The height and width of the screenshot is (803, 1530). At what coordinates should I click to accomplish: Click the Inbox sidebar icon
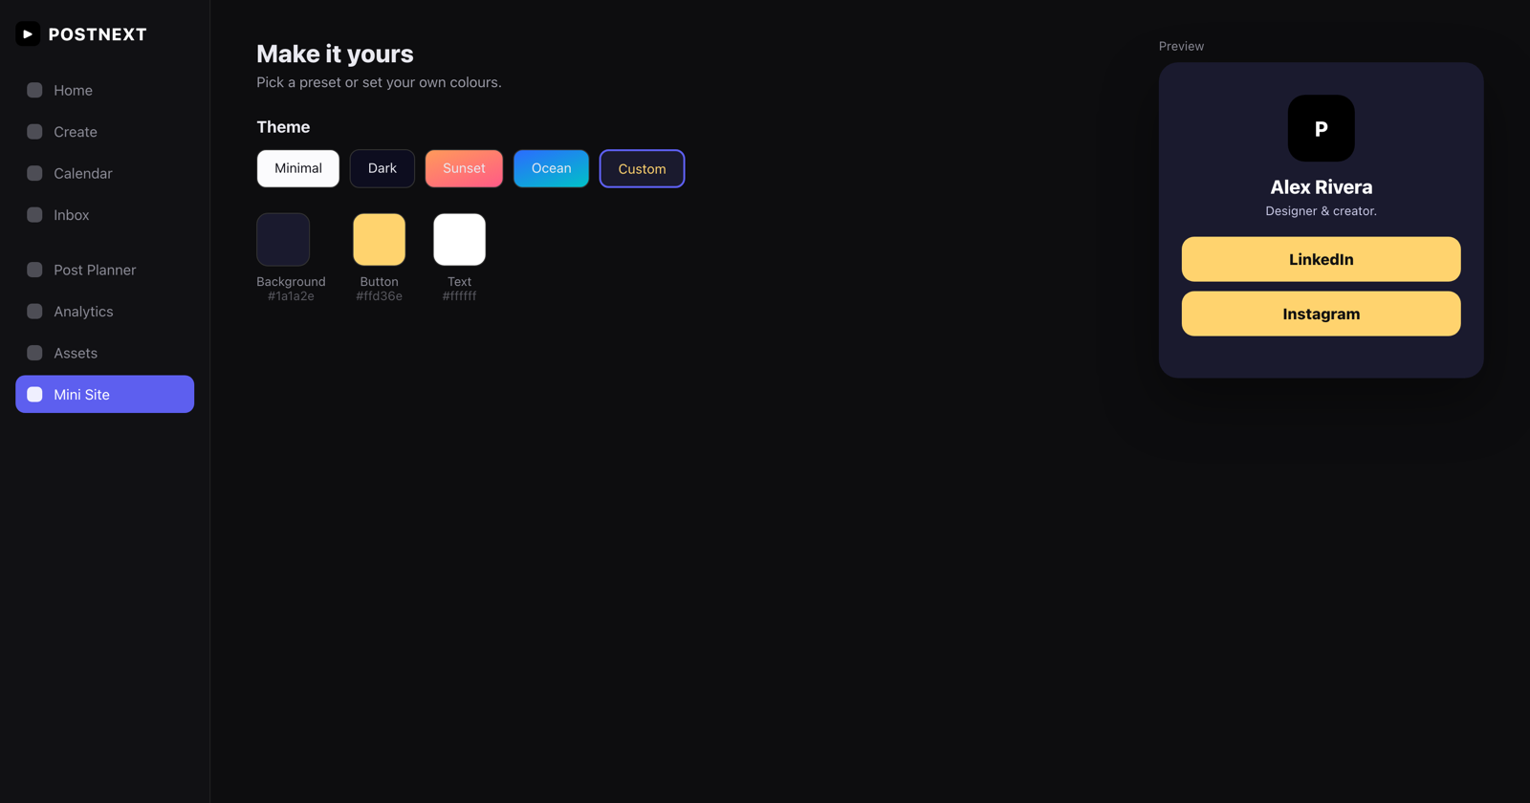[x=34, y=215]
